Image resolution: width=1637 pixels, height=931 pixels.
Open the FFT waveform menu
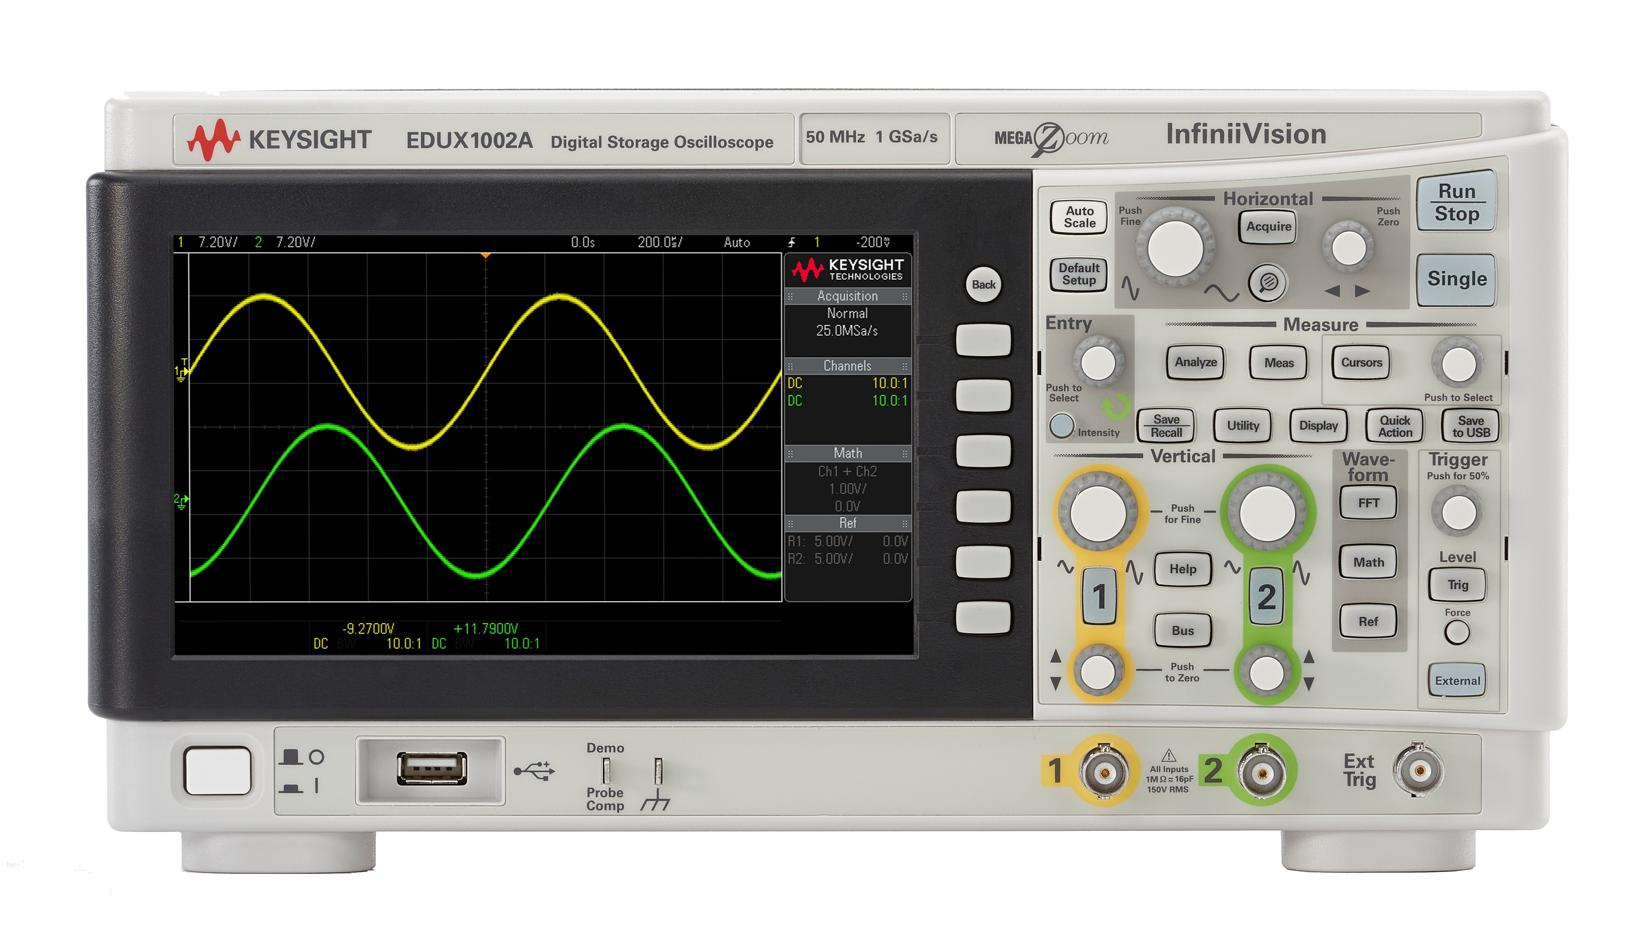pyautogui.click(x=1368, y=503)
